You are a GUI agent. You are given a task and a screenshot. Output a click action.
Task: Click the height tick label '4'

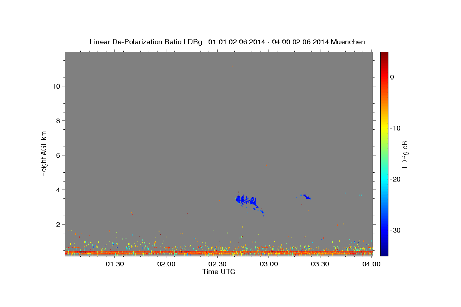[57, 190]
